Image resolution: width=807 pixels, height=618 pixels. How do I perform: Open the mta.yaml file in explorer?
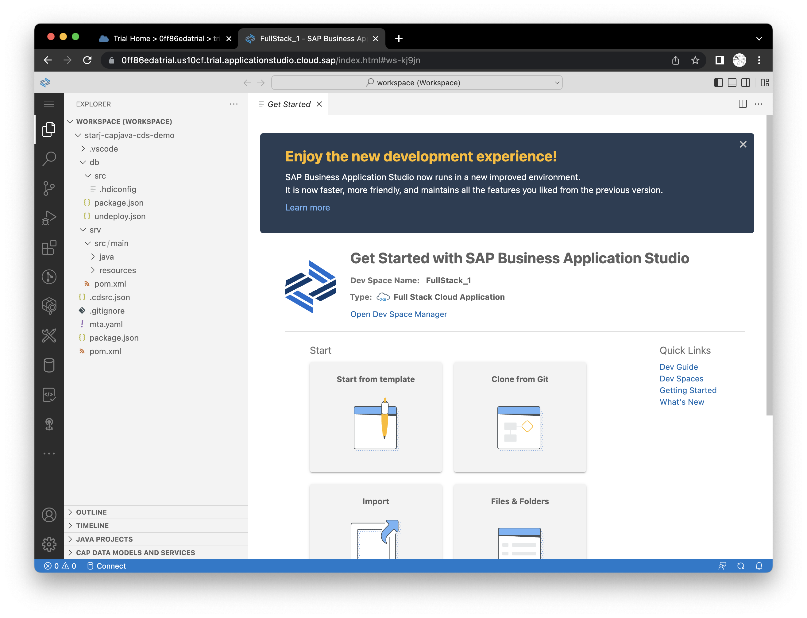[106, 324]
